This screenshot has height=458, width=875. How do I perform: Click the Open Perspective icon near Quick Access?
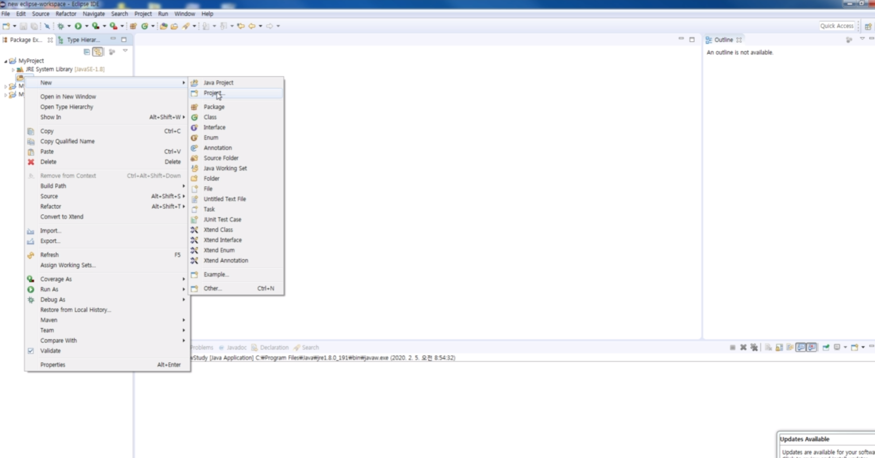(868, 26)
